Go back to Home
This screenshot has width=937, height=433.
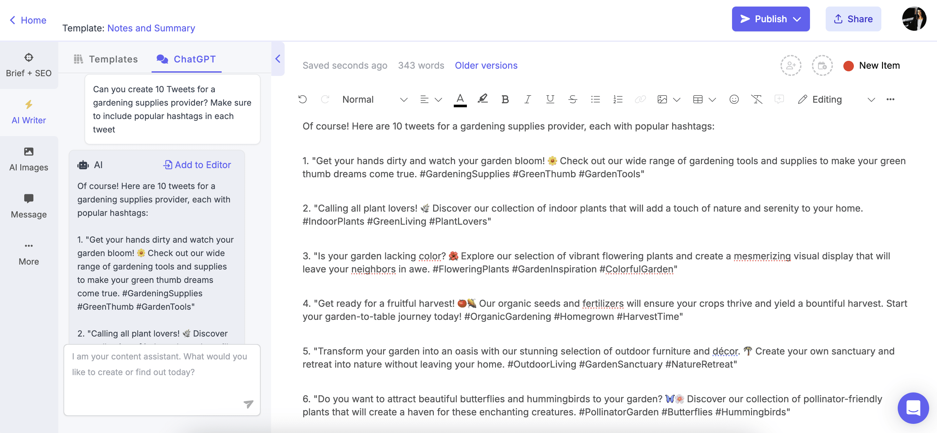pos(28,20)
